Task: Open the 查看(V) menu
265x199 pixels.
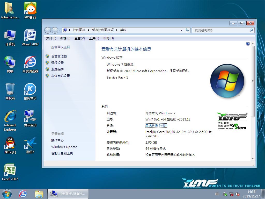Action: pyautogui.click(x=80, y=38)
